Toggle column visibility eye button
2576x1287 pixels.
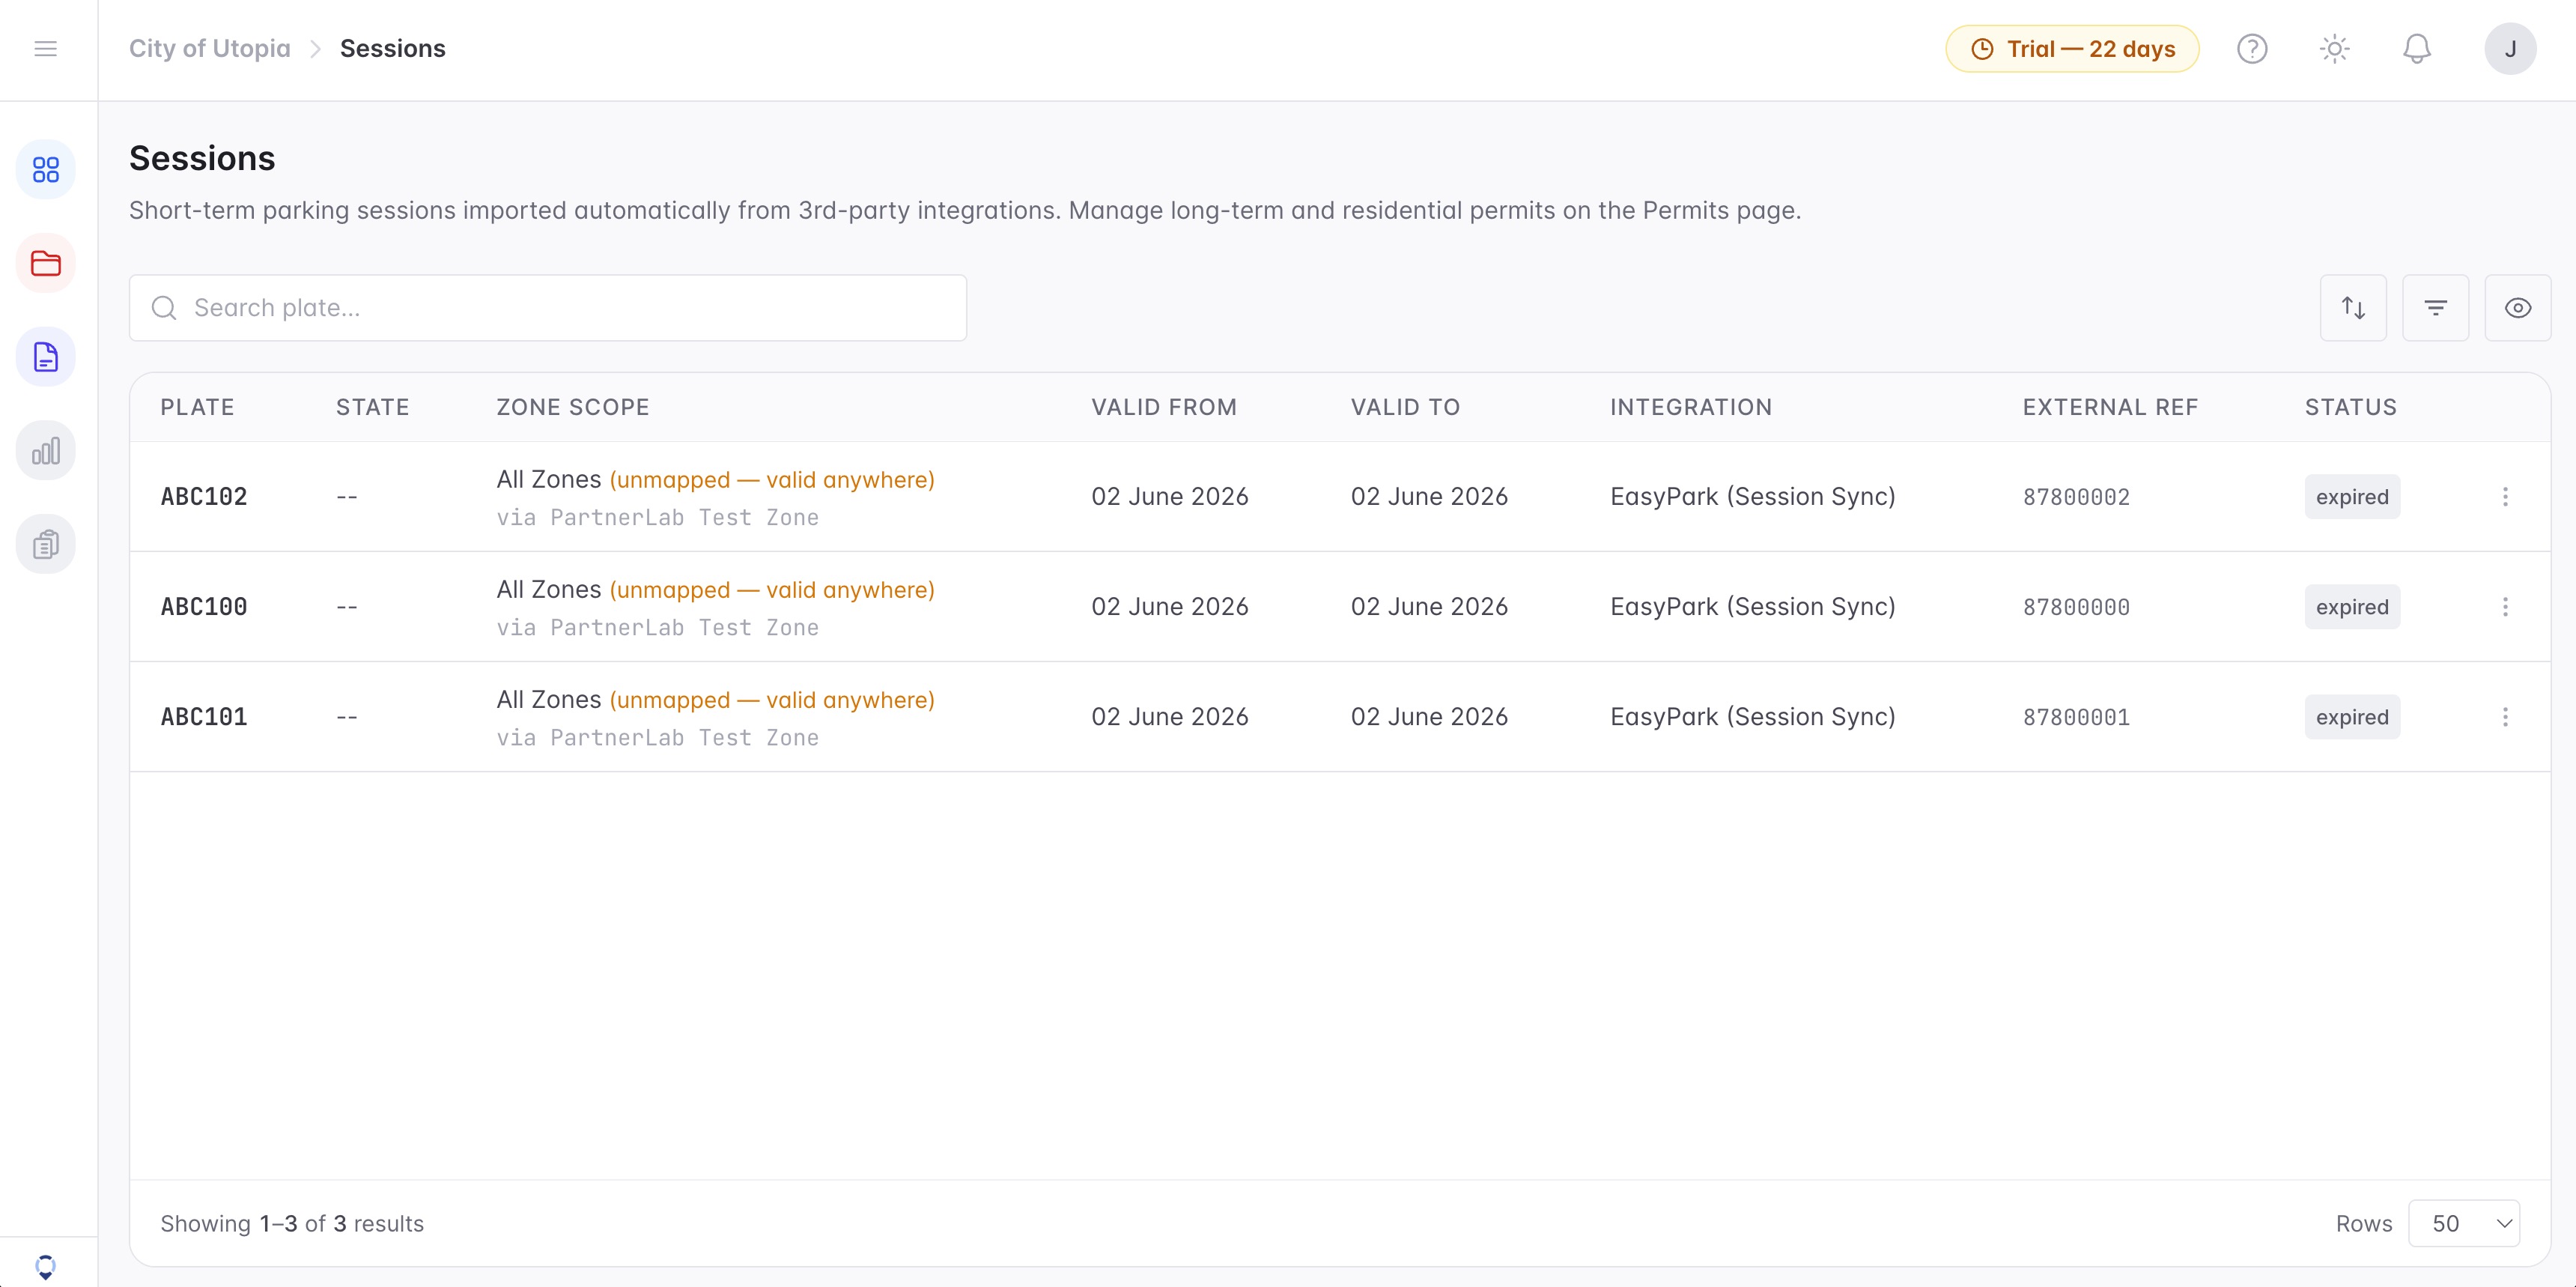tap(2518, 308)
